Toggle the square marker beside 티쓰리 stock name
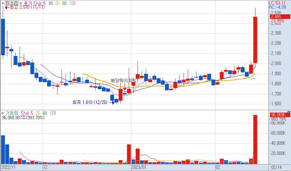 [x=2, y=3]
